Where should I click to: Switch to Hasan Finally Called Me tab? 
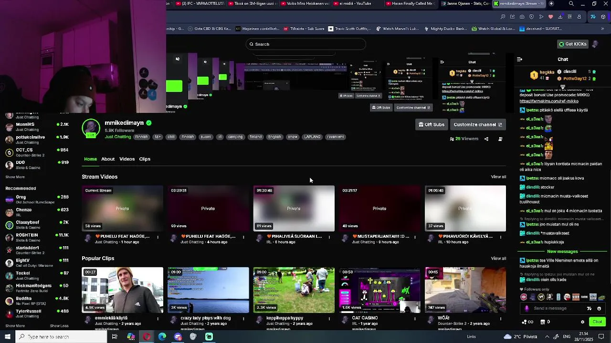coord(412,4)
